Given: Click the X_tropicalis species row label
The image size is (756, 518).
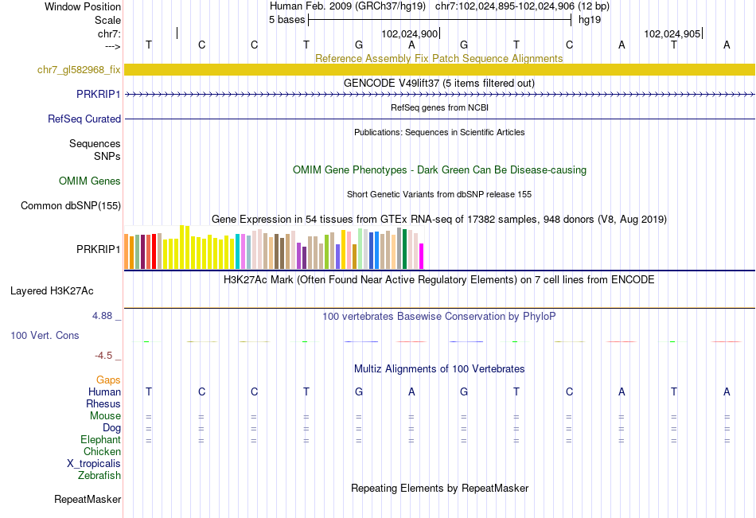Looking at the screenshot, I should (94, 464).
